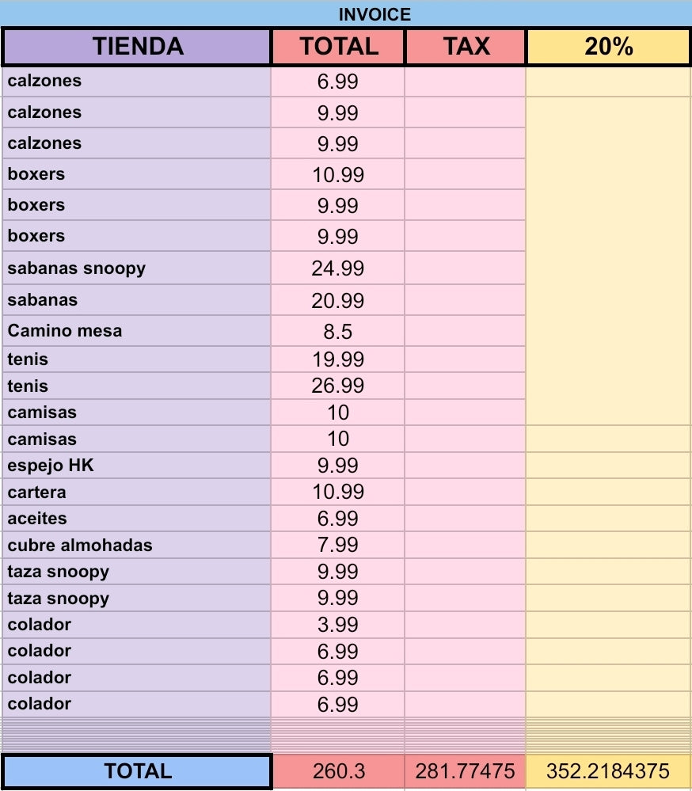The width and height of the screenshot is (692, 791).
Task: Select the 260.3 total sum cell
Action: tap(338, 771)
